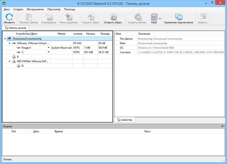Image resolution: width=227 pixels, height=164 pixels.
Task: Collapse the Локальный компьютер tree node
Action: coord(5,39)
